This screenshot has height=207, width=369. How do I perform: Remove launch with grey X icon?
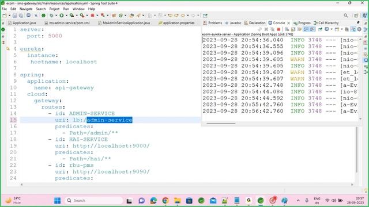click(x=266, y=29)
